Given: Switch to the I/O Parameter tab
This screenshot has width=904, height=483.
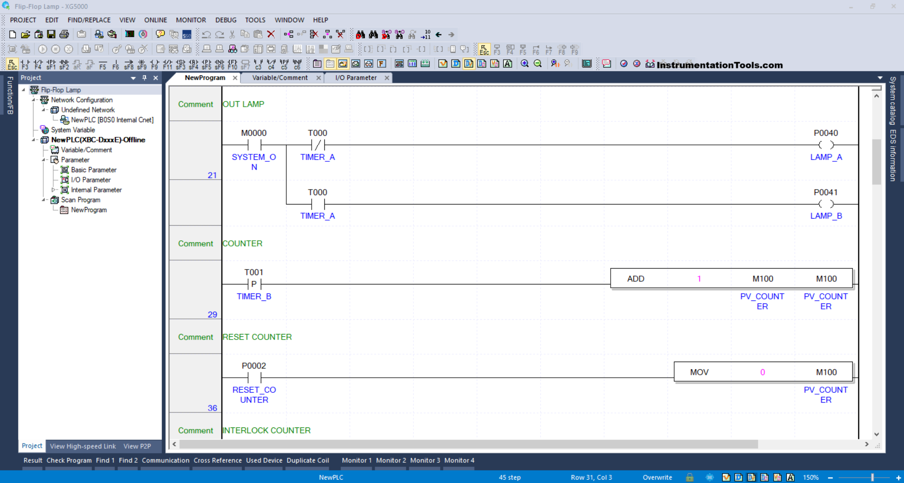Looking at the screenshot, I should click(x=355, y=78).
